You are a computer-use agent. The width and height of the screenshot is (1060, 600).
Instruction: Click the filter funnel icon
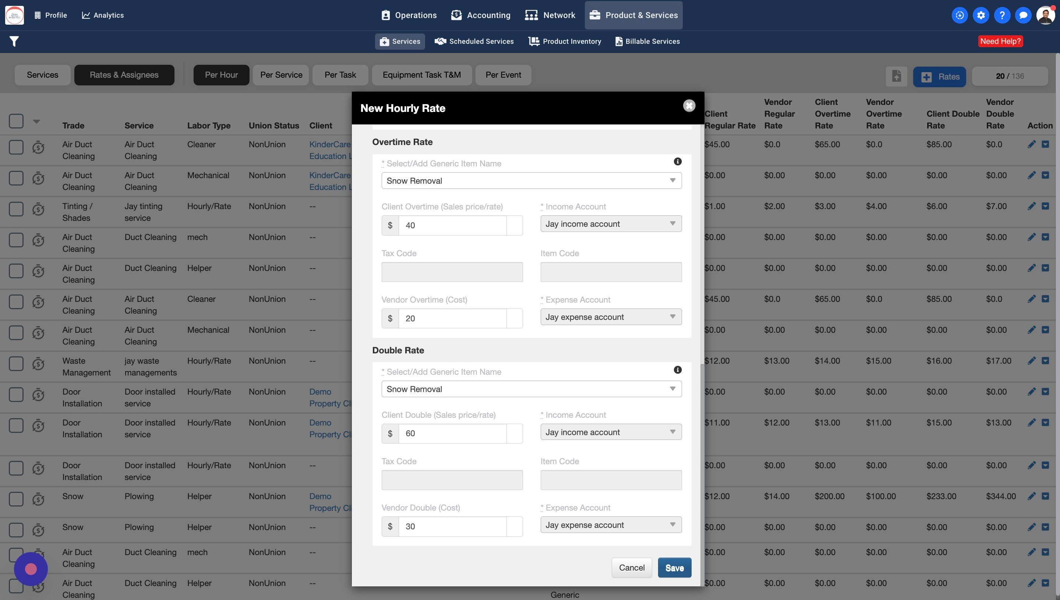click(14, 41)
